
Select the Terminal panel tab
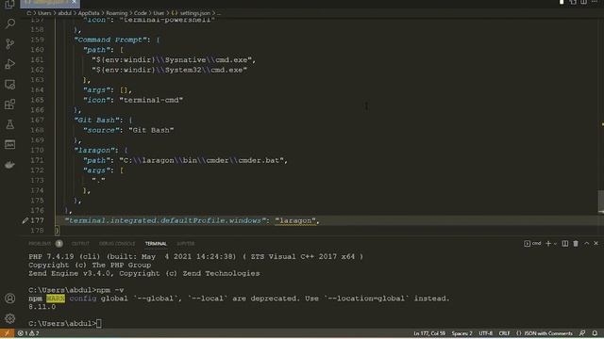pyautogui.click(x=156, y=243)
